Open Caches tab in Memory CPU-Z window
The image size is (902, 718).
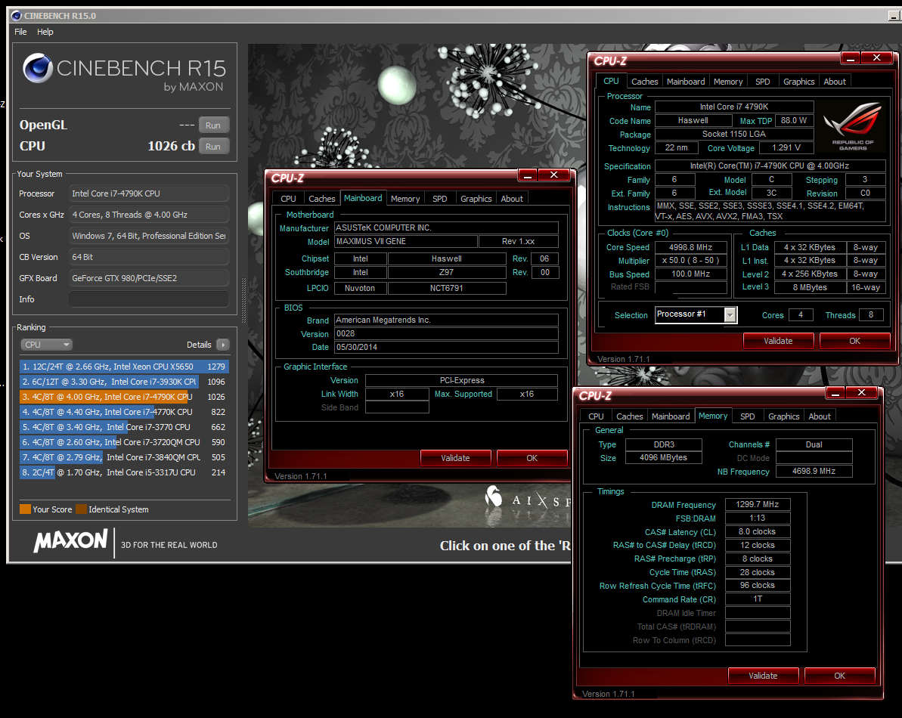[629, 416]
